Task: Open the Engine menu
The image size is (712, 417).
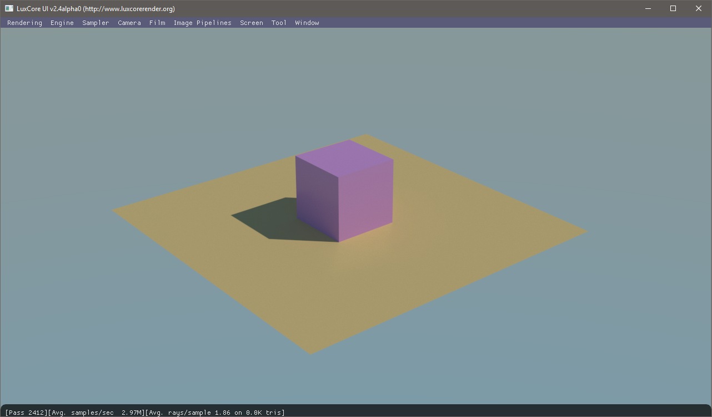Action: (62, 23)
